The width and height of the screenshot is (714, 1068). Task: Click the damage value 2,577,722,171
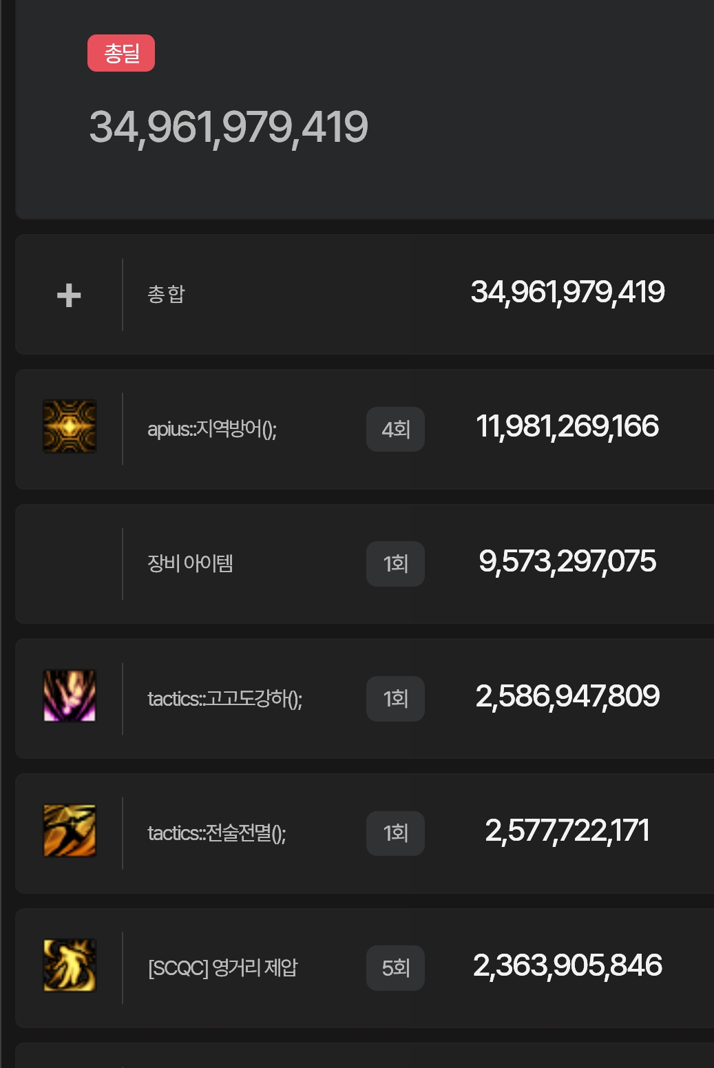point(567,831)
